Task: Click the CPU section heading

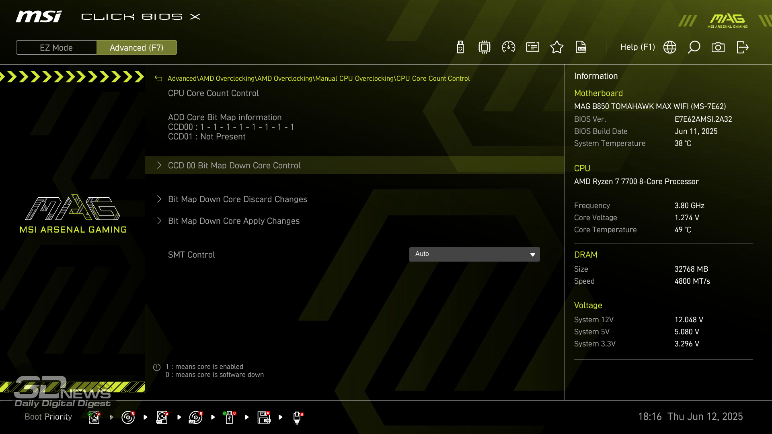Action: pos(582,168)
